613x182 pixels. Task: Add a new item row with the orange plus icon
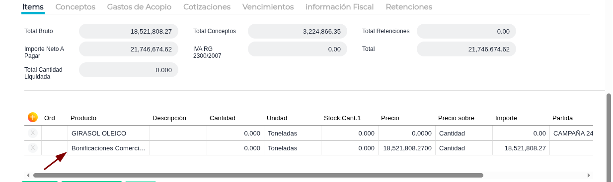pyautogui.click(x=33, y=117)
